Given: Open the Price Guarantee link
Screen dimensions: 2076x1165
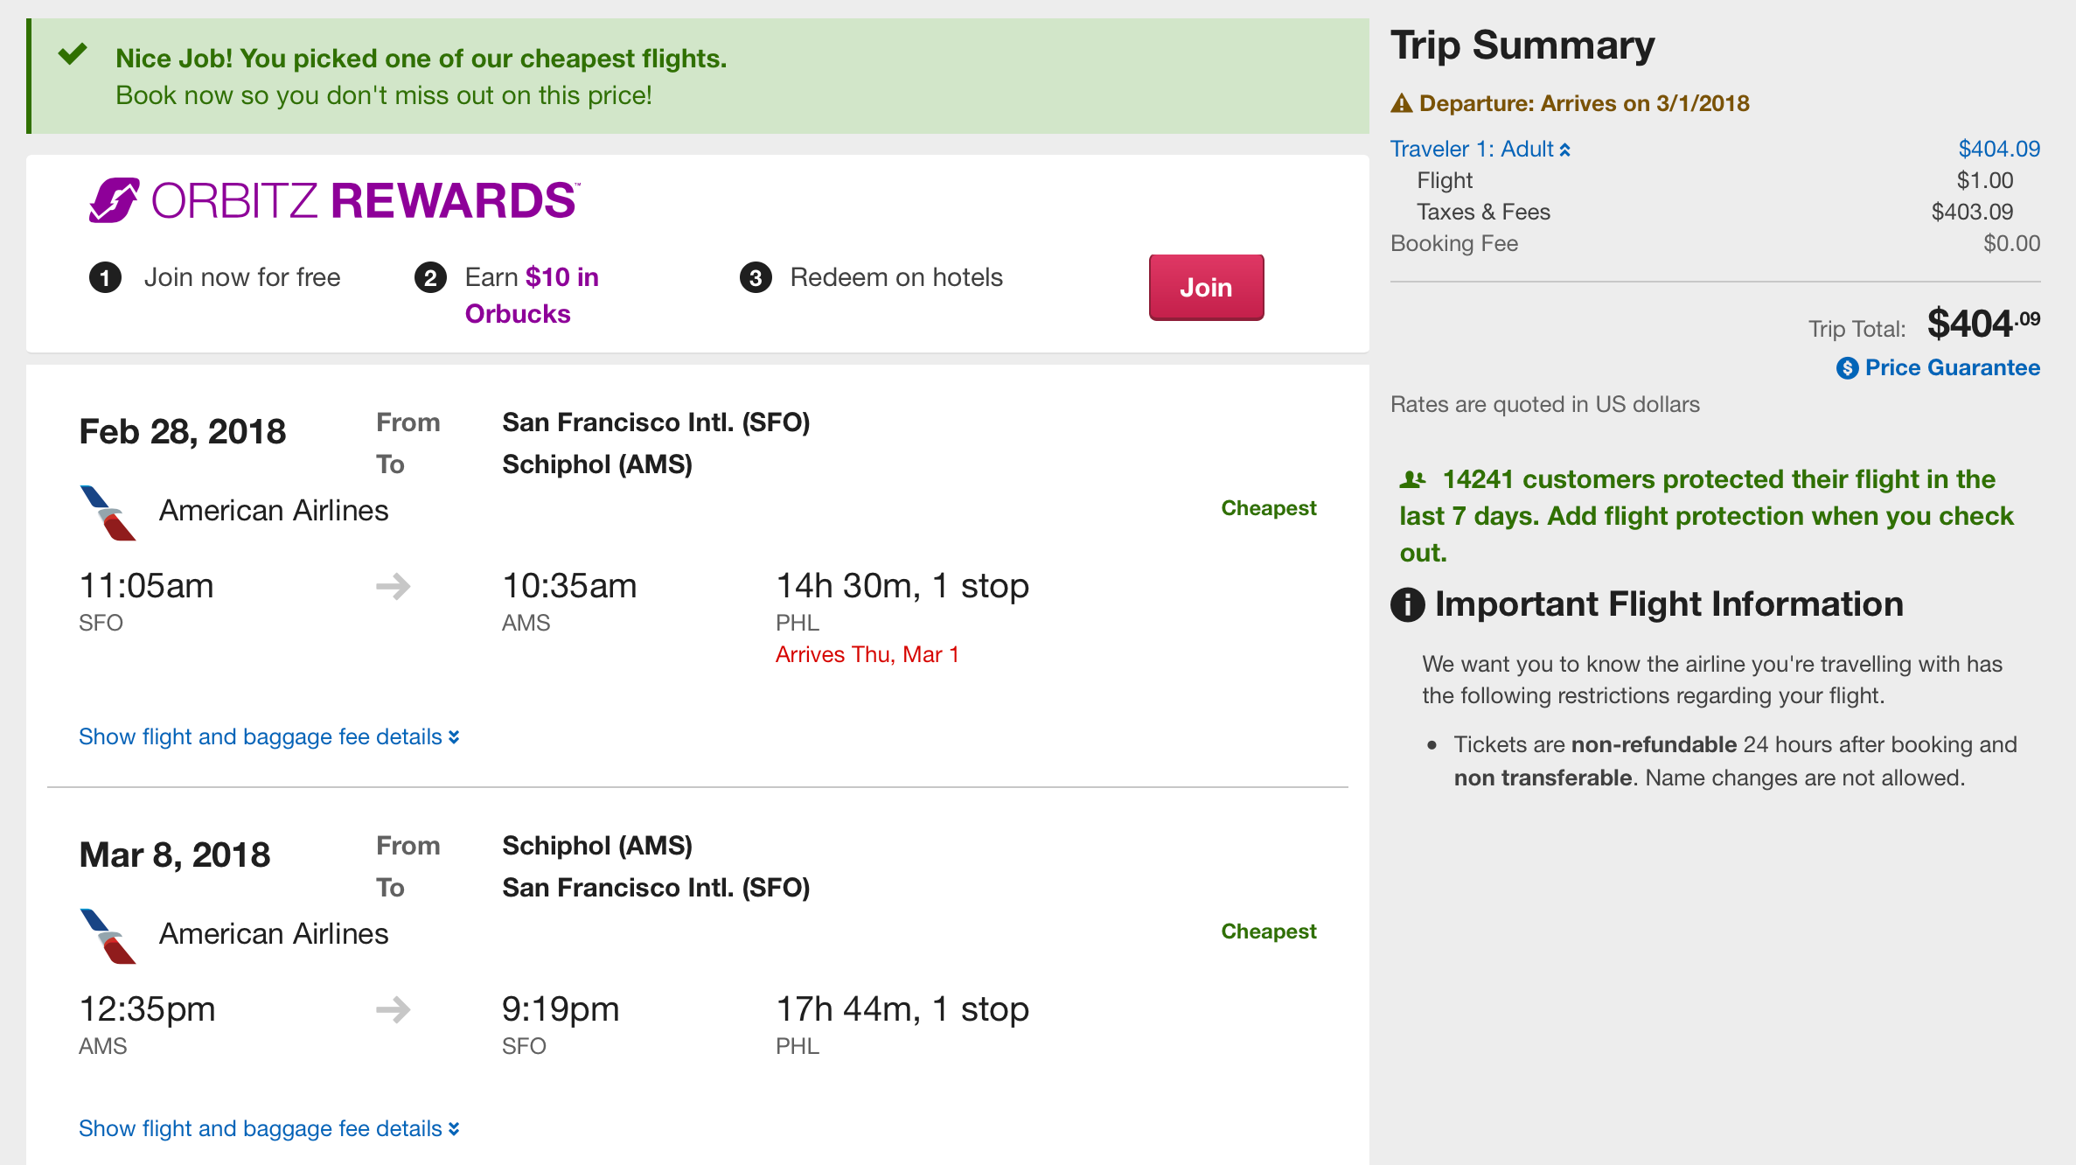Looking at the screenshot, I should pyautogui.click(x=1952, y=368).
